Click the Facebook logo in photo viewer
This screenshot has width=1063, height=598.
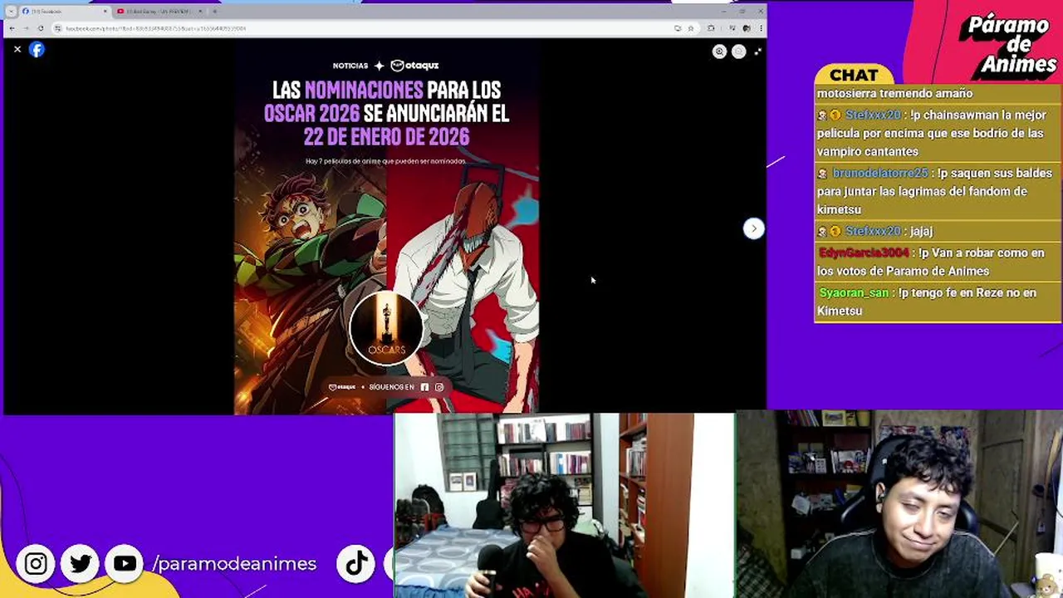(x=37, y=49)
